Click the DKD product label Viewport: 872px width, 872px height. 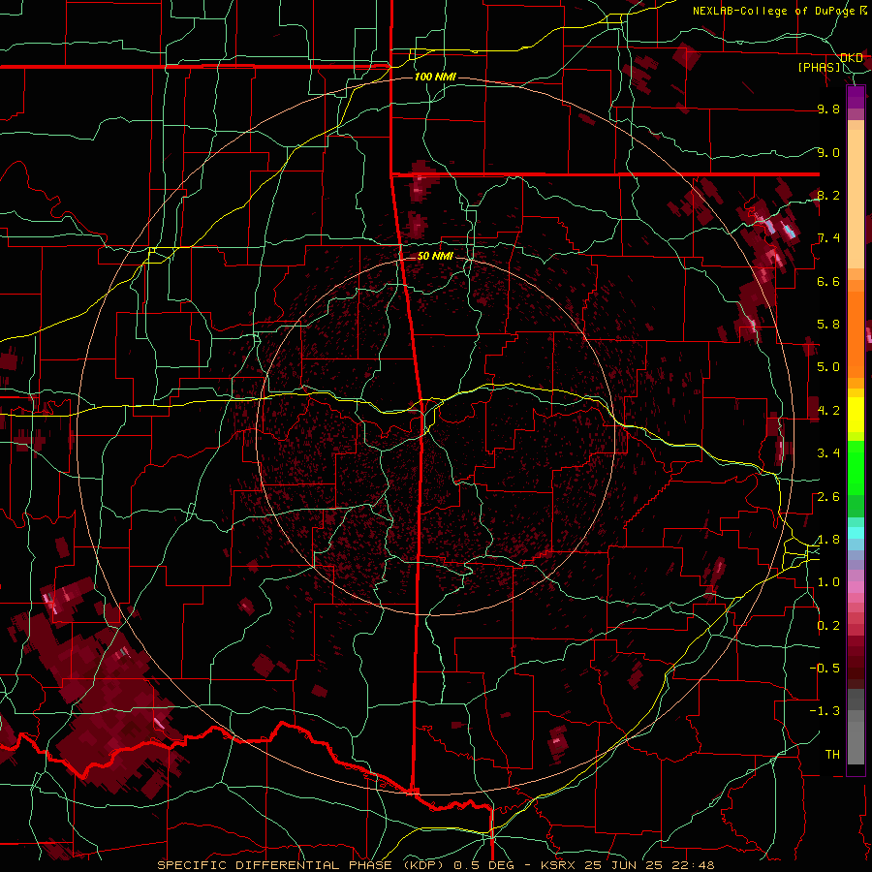pos(851,58)
